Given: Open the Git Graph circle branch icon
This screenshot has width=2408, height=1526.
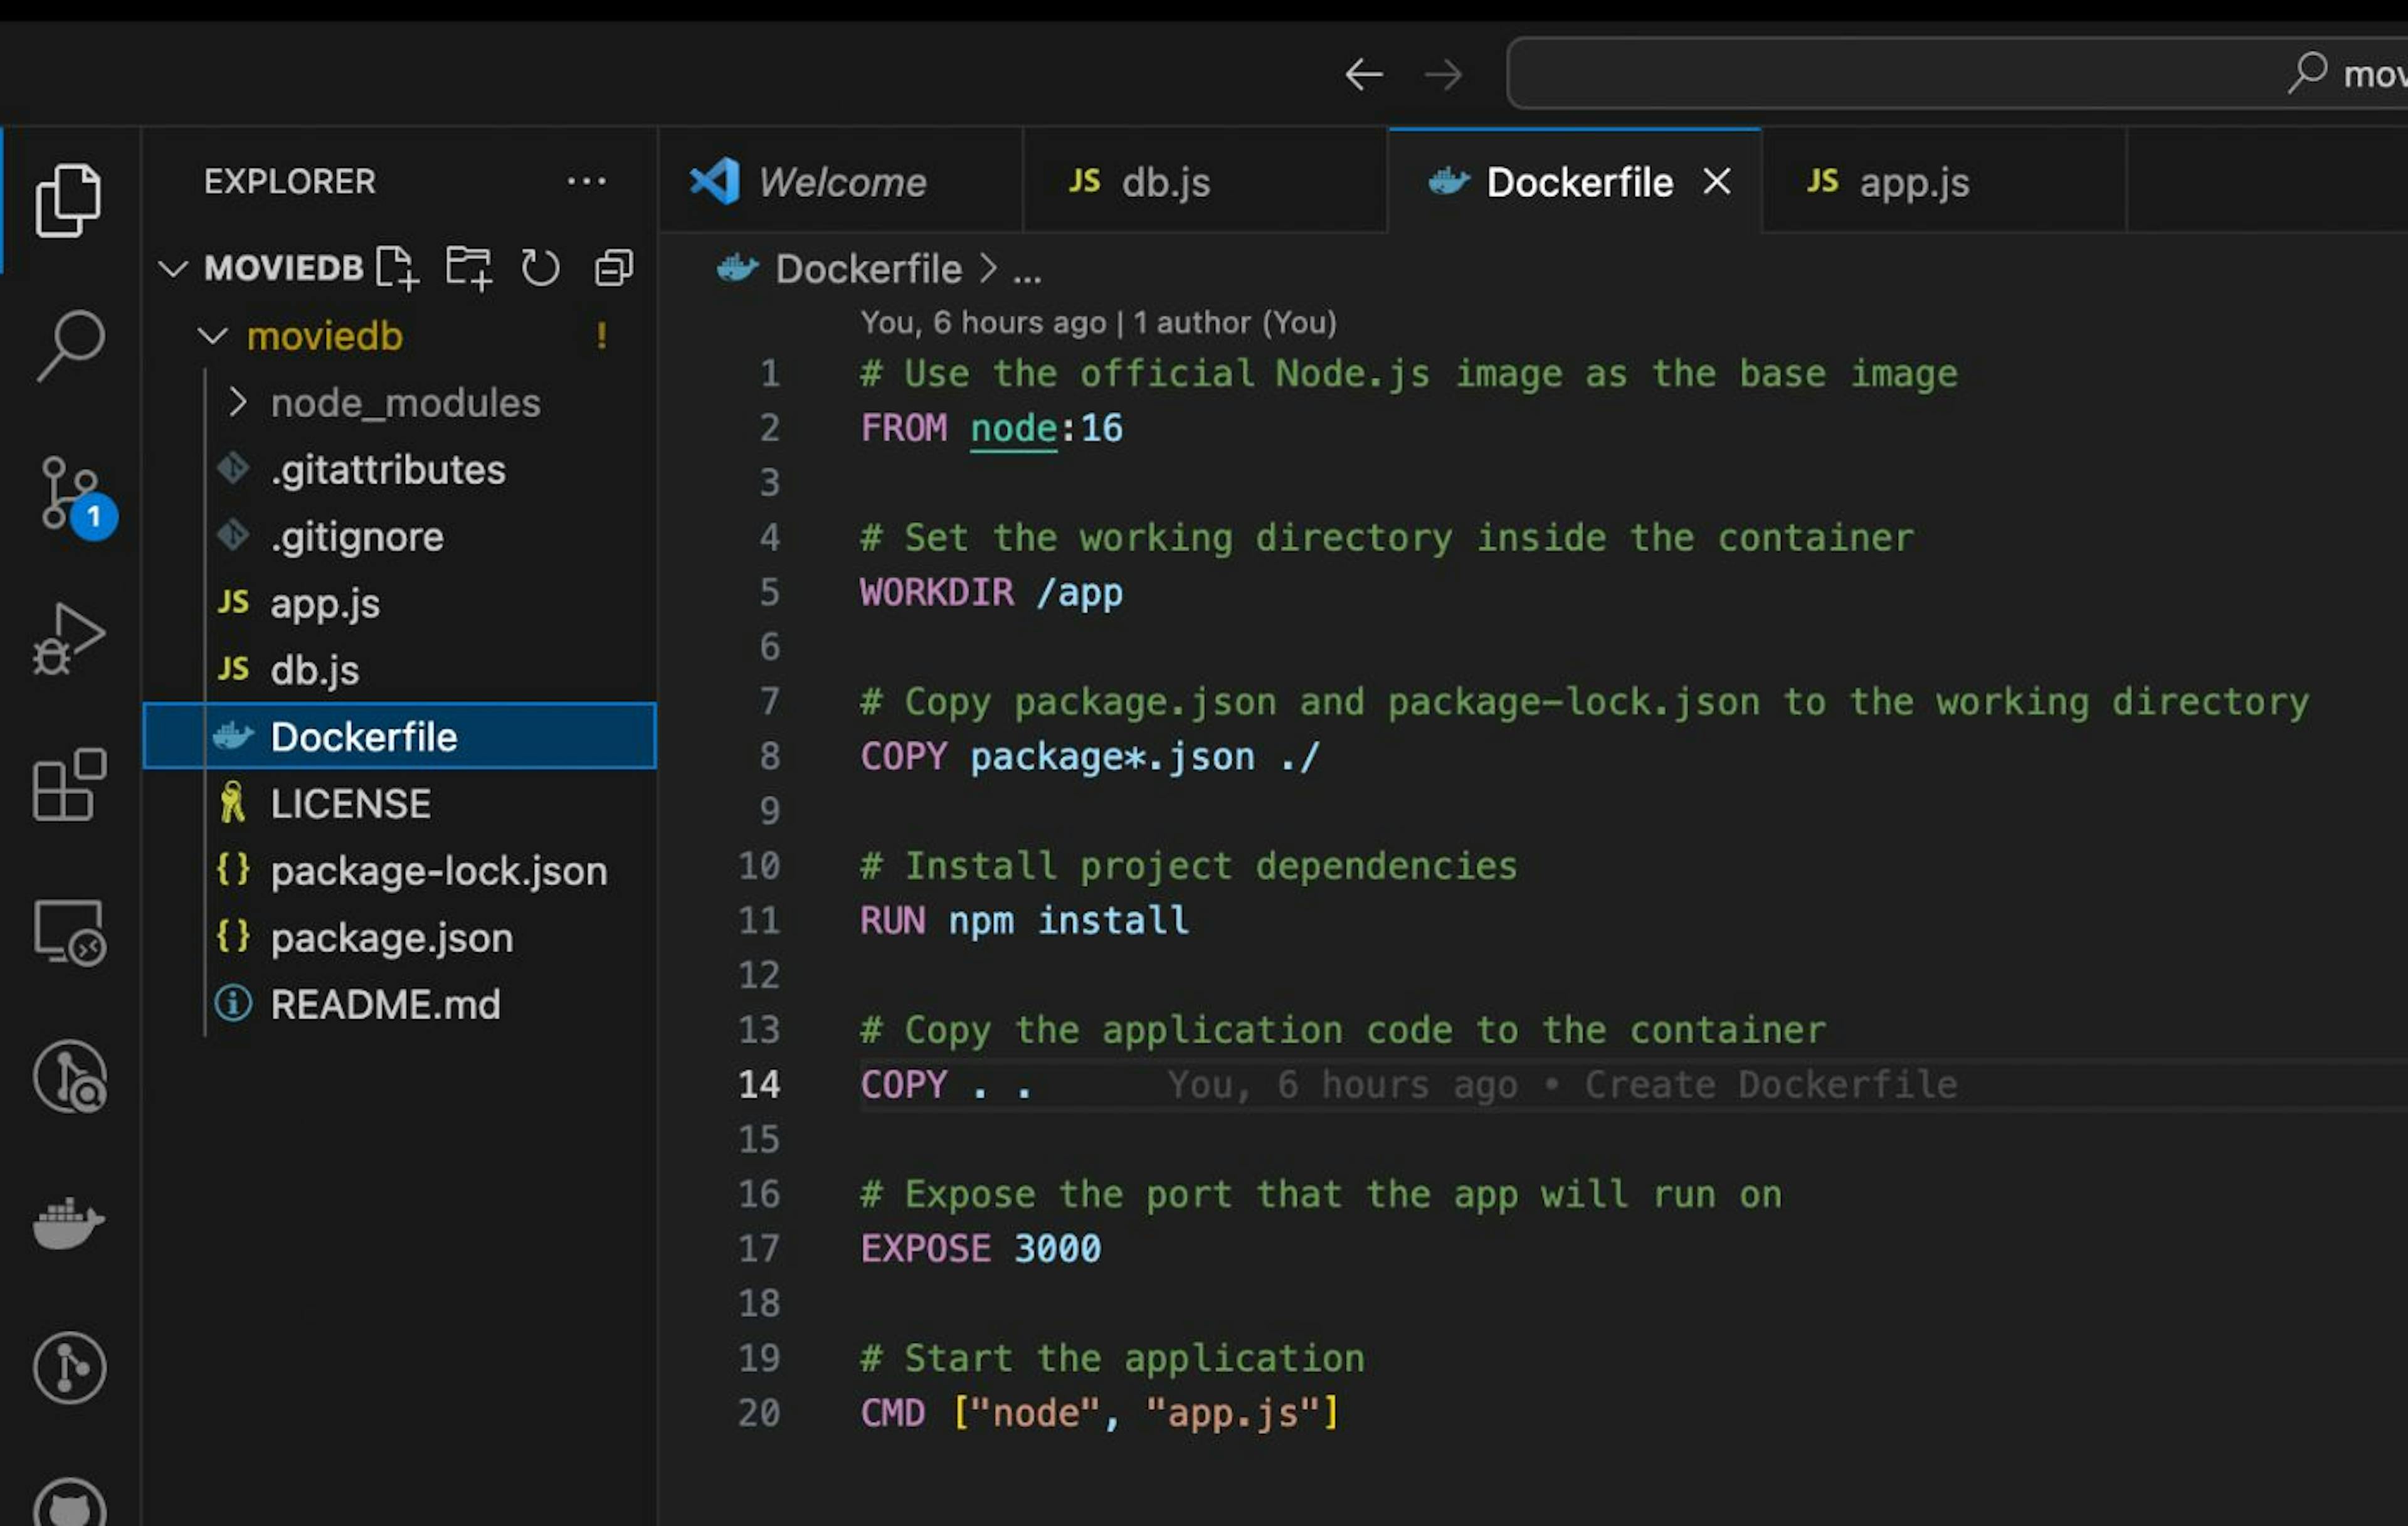Looking at the screenshot, I should click(x=69, y=1367).
